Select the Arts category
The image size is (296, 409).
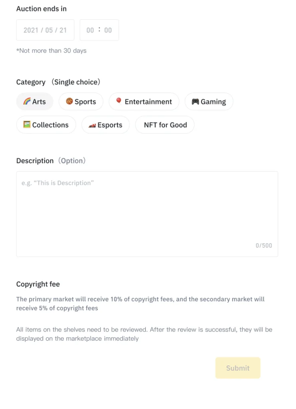tap(35, 101)
